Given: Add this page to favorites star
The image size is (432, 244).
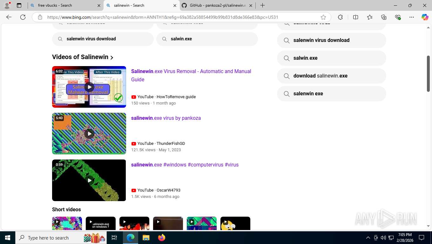Looking at the screenshot, I should coord(323,17).
